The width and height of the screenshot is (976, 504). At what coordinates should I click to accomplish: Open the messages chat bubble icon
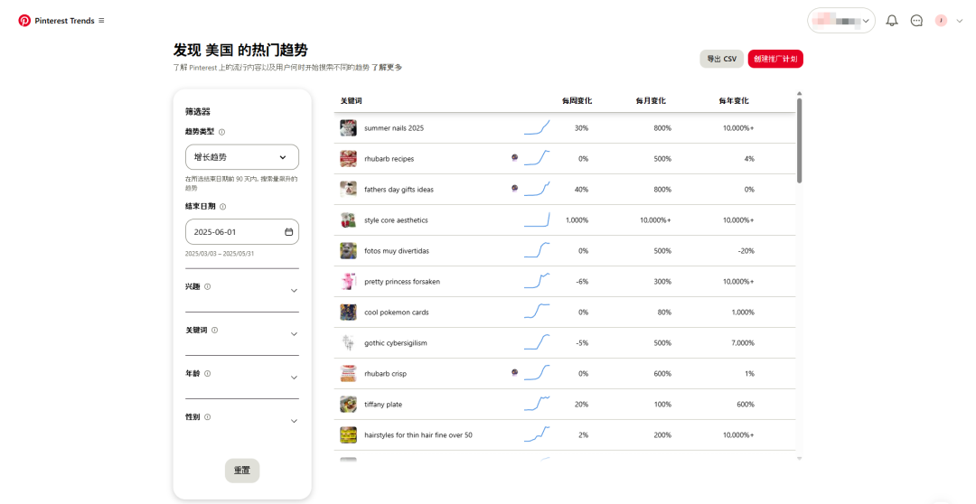[916, 21]
